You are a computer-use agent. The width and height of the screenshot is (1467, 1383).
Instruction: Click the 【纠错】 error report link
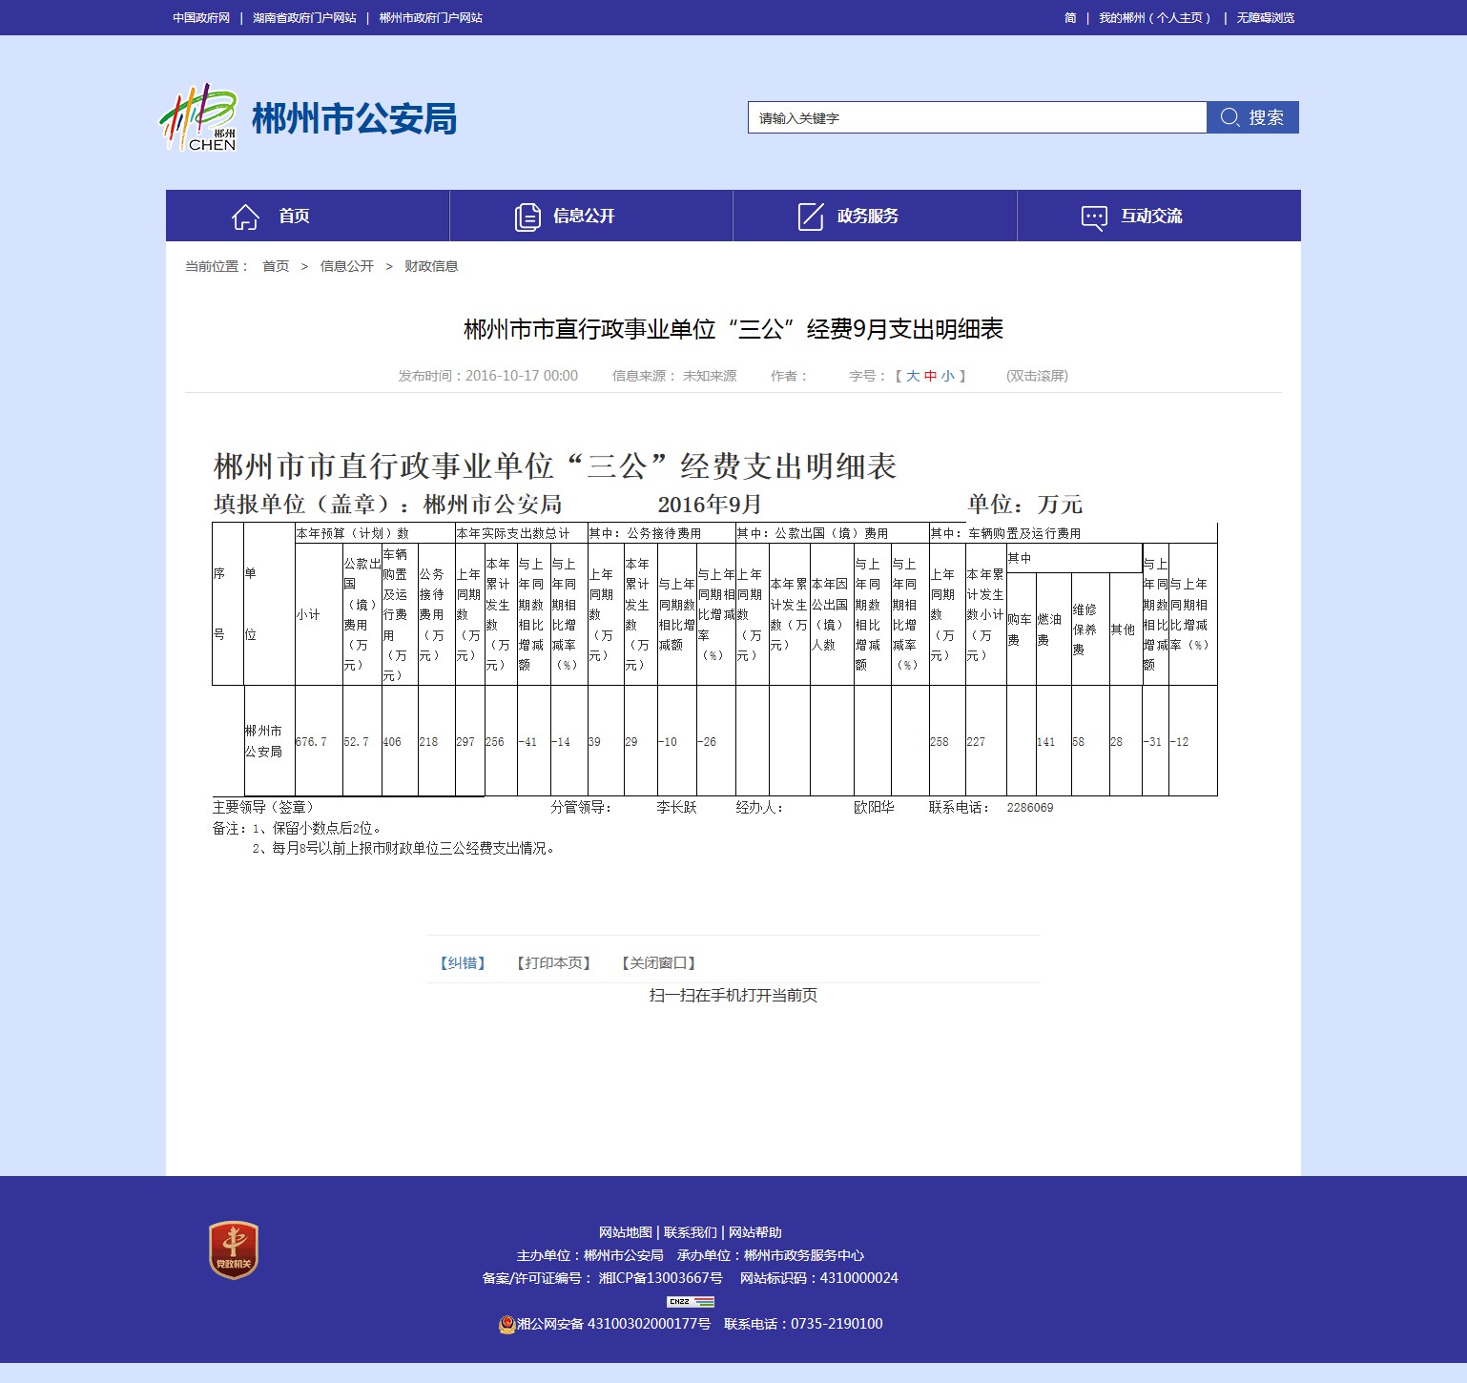(x=463, y=963)
